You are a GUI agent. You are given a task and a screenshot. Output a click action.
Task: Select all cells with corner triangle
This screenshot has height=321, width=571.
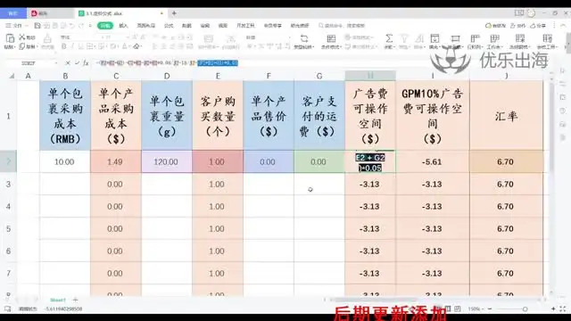pyautogui.click(x=12, y=76)
